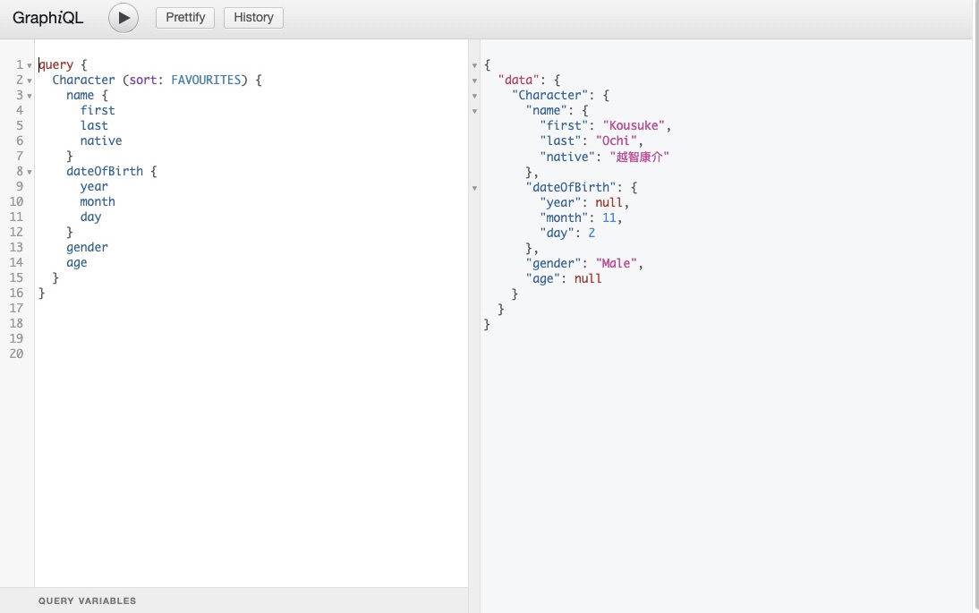Open the History panel
979x613 pixels.
[253, 18]
